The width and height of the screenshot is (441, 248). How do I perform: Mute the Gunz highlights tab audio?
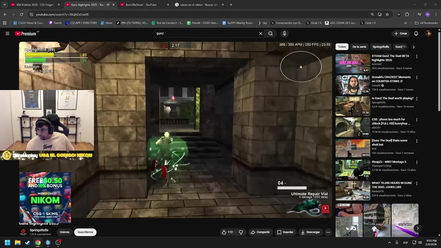[108, 5]
